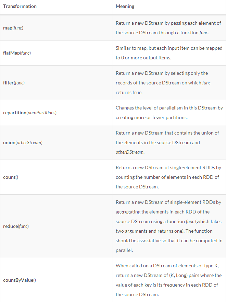Image resolution: width=227 pixels, height=302 pixels.
Task: Click the count description about single-element RDDs
Action: (x=168, y=177)
